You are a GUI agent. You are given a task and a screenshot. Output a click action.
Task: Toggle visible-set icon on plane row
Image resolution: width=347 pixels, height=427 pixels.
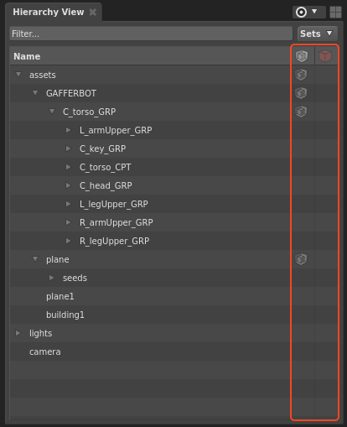click(301, 259)
